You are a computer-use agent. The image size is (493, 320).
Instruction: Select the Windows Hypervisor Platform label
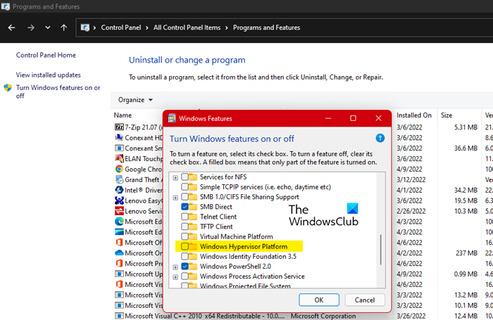(244, 247)
